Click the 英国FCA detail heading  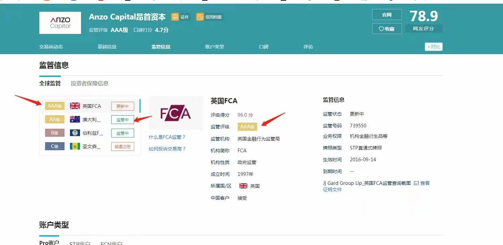[x=224, y=101]
